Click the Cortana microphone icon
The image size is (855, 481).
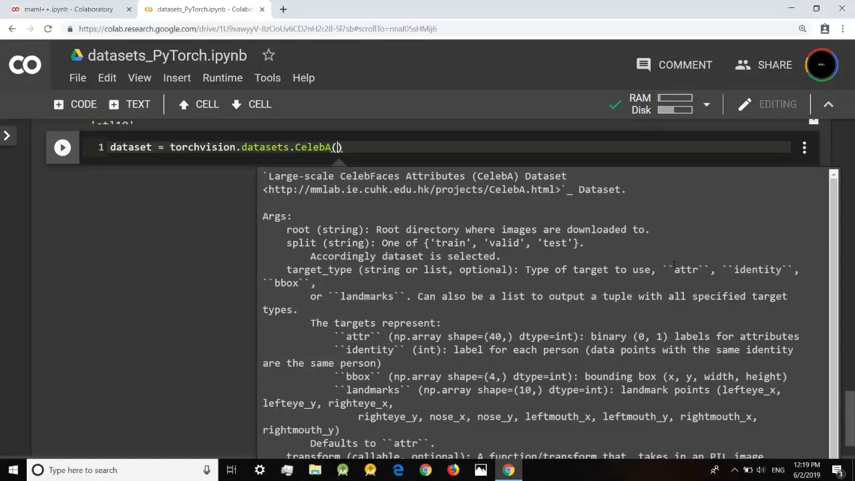pyautogui.click(x=206, y=470)
